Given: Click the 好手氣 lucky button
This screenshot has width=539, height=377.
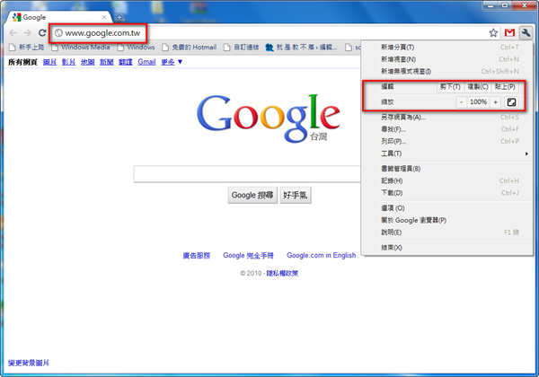Looking at the screenshot, I should click(x=296, y=195).
